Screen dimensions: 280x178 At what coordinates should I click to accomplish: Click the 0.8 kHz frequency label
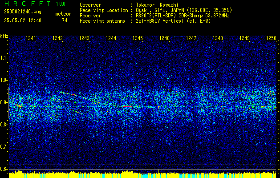pos(4,125)
